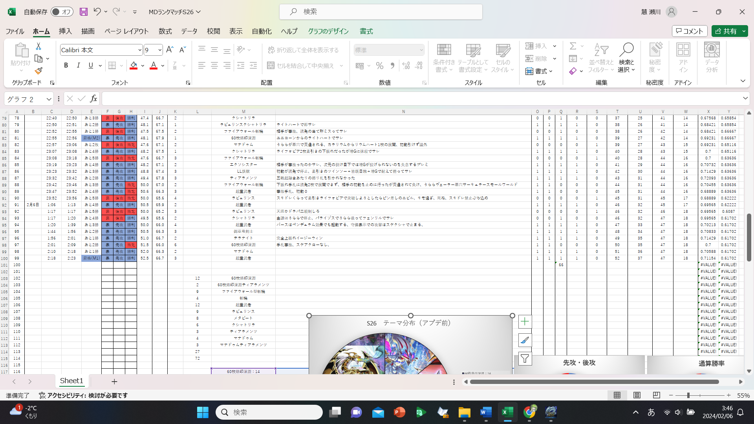754x424 pixels.
Task: Toggle Underline formatting
Action: [91, 65]
